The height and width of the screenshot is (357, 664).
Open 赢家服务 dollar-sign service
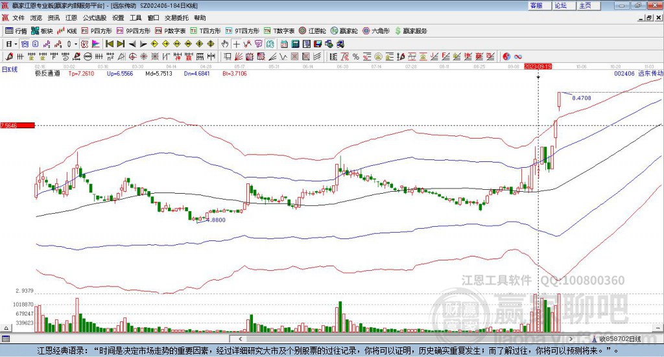[410, 31]
